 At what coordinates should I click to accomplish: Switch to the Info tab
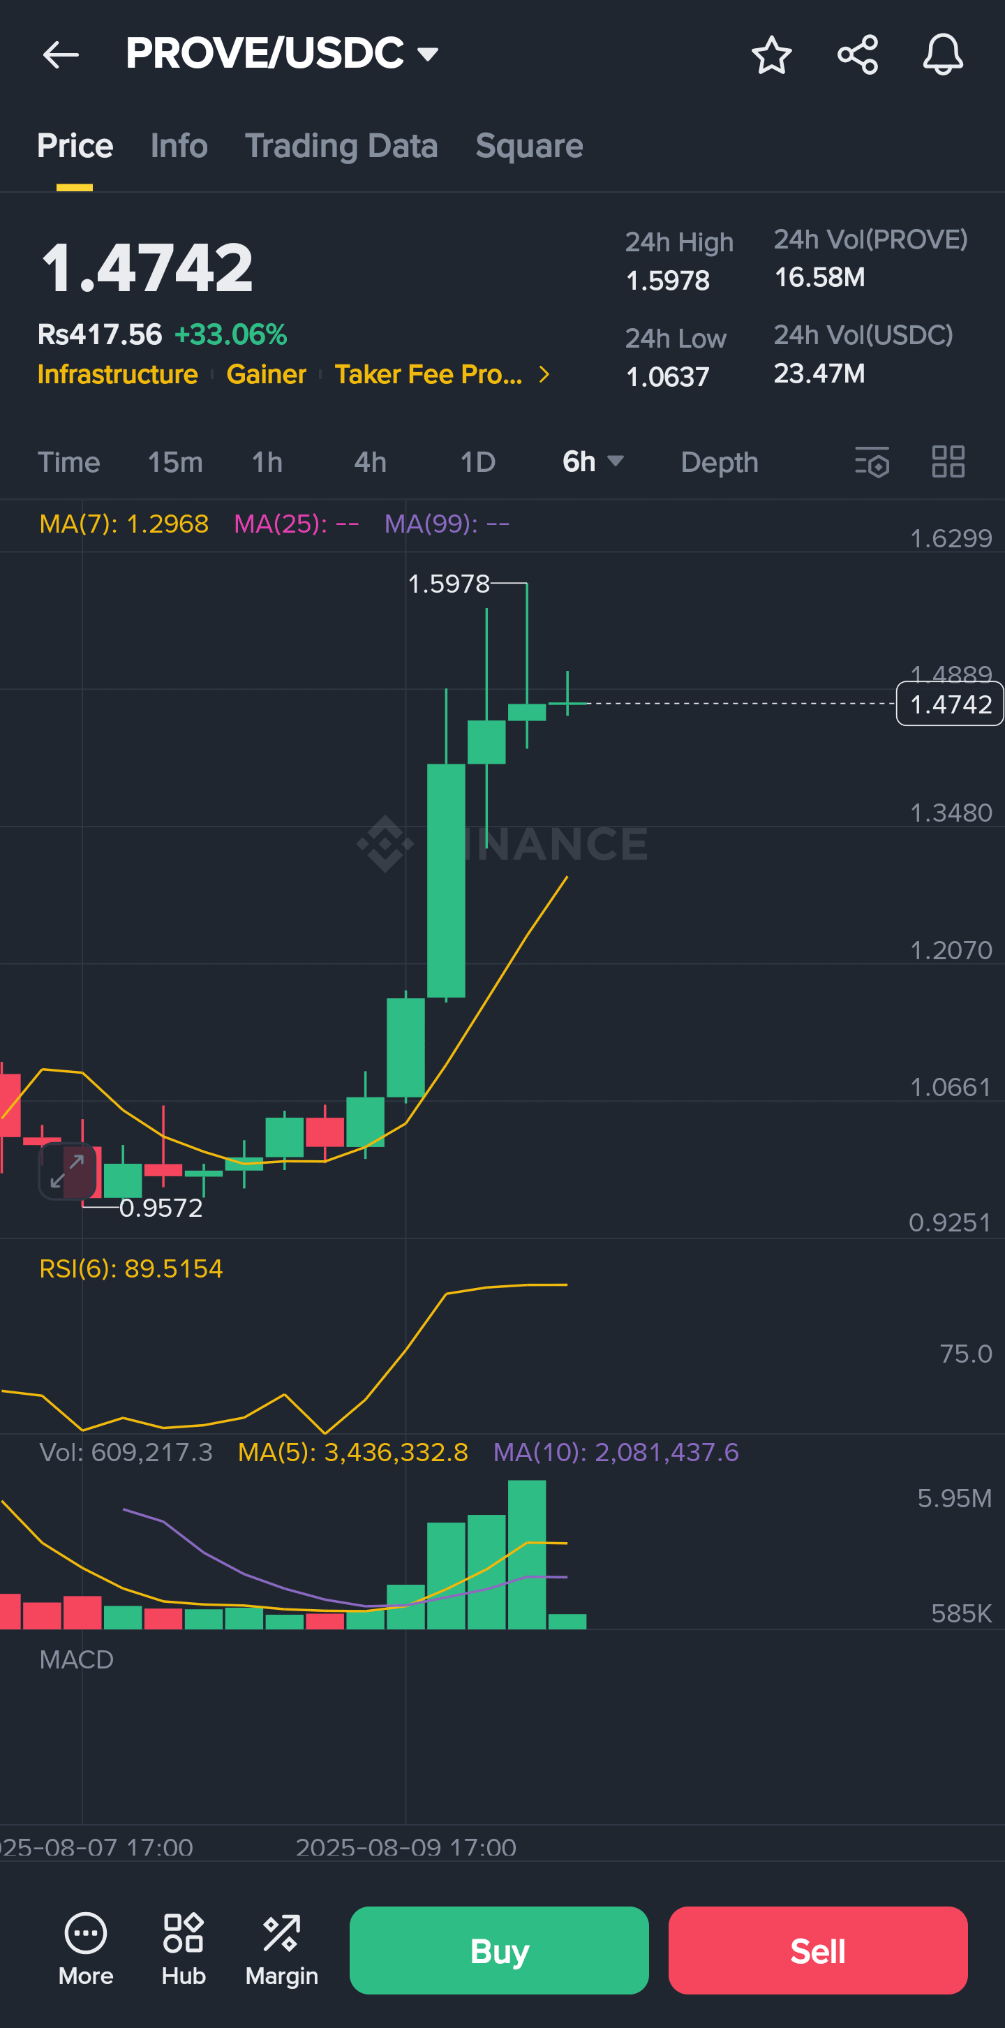click(179, 147)
